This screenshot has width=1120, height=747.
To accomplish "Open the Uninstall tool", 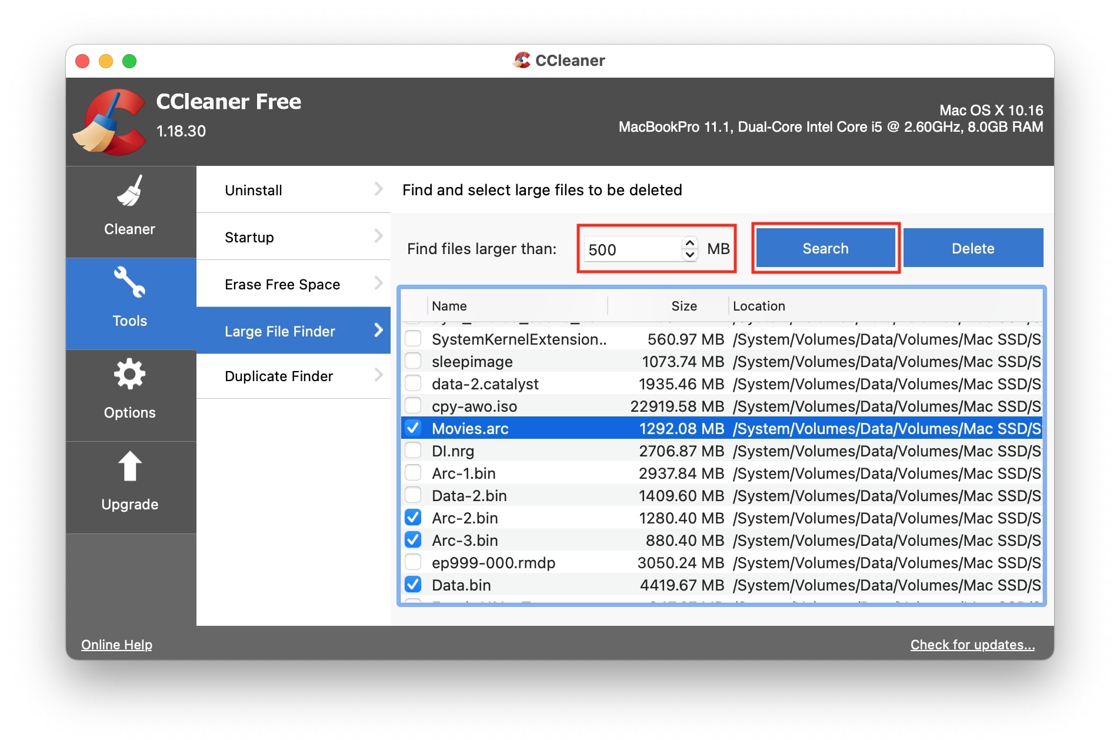I will (x=294, y=189).
